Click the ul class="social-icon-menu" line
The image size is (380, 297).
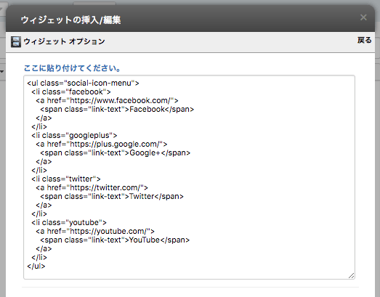click(x=83, y=83)
